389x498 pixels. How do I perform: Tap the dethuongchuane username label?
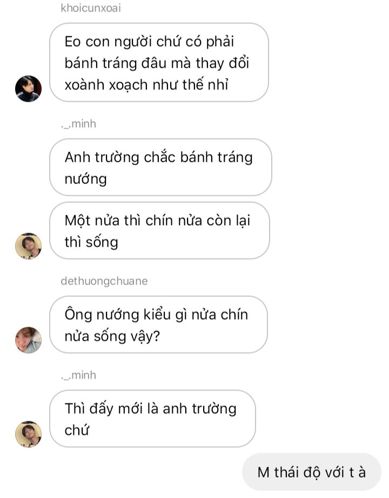[104, 281]
